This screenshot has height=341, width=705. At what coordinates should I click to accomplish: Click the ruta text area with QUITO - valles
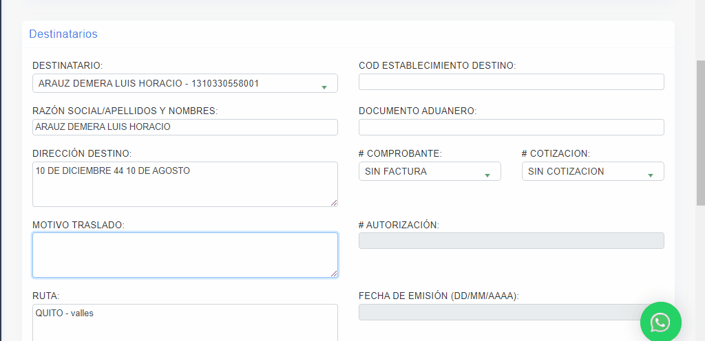coord(185,322)
